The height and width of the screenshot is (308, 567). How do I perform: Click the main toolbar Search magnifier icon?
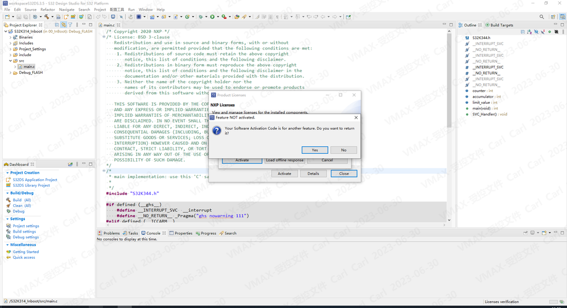[541, 16]
